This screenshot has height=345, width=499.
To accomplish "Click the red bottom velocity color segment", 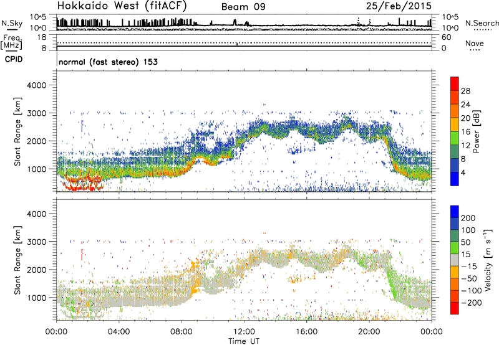I will click(455, 308).
